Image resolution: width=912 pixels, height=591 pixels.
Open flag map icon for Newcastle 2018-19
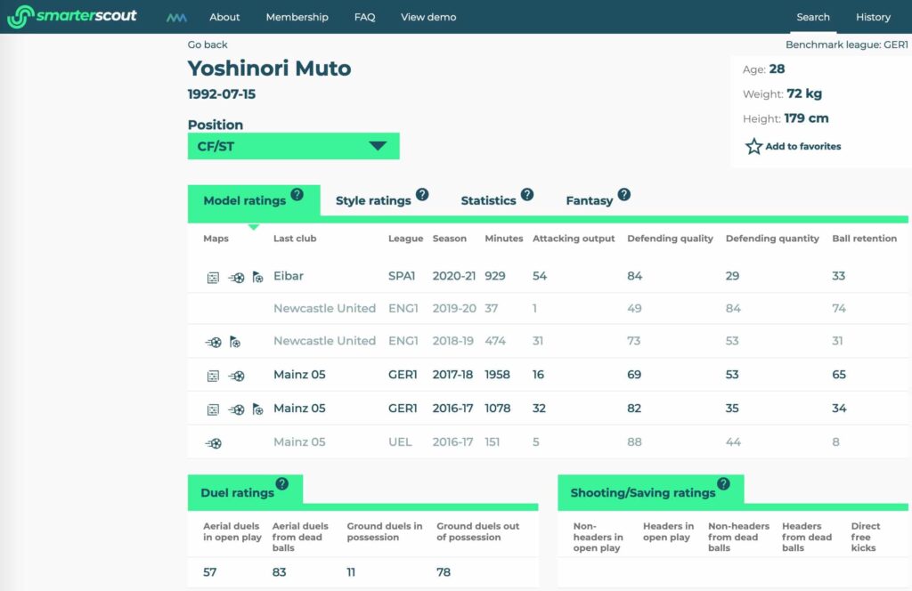point(235,342)
